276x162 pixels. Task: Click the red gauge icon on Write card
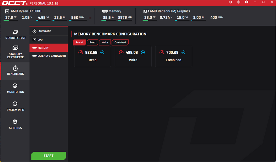[121, 52]
